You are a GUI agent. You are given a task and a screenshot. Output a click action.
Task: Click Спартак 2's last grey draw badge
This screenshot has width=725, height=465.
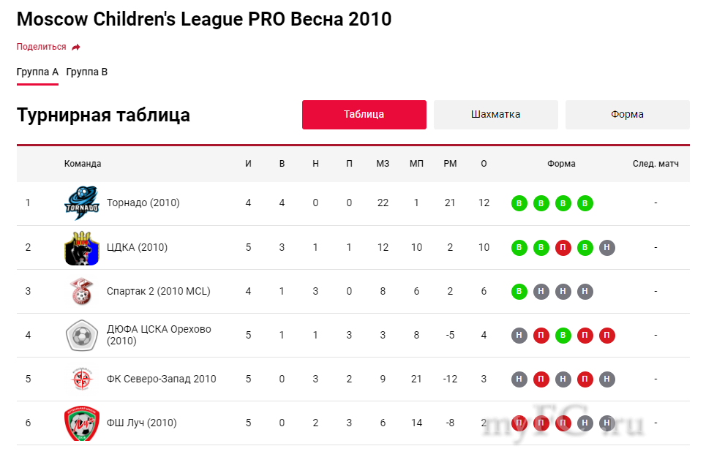[x=585, y=292]
